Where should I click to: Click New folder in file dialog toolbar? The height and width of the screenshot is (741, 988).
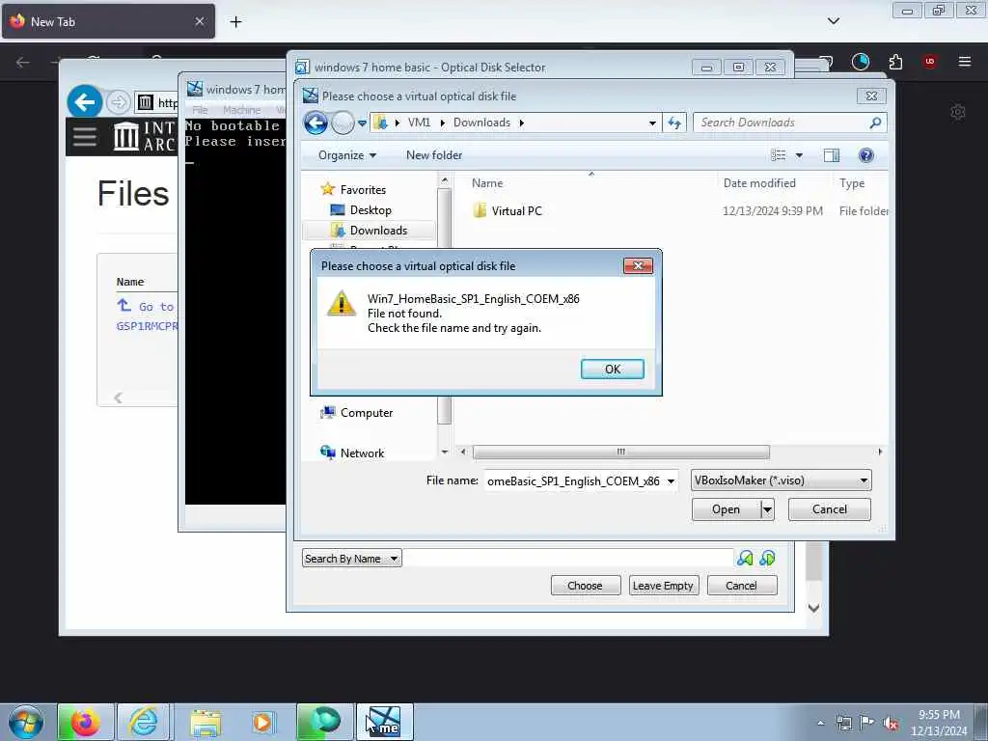coord(434,155)
